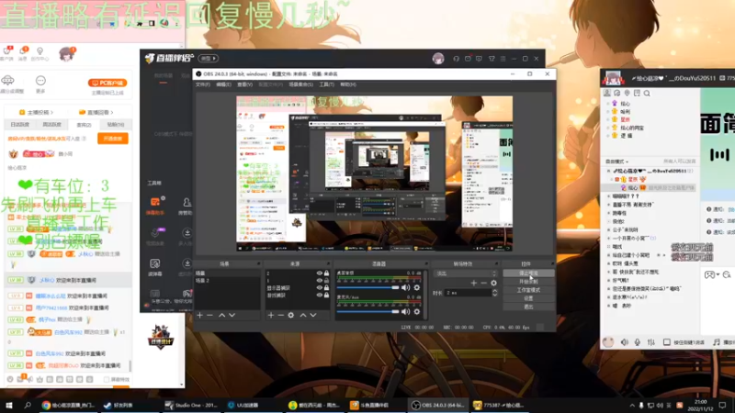Toggle visibility of the 游戏捕获 source
The height and width of the screenshot is (413, 735).
pos(319,296)
